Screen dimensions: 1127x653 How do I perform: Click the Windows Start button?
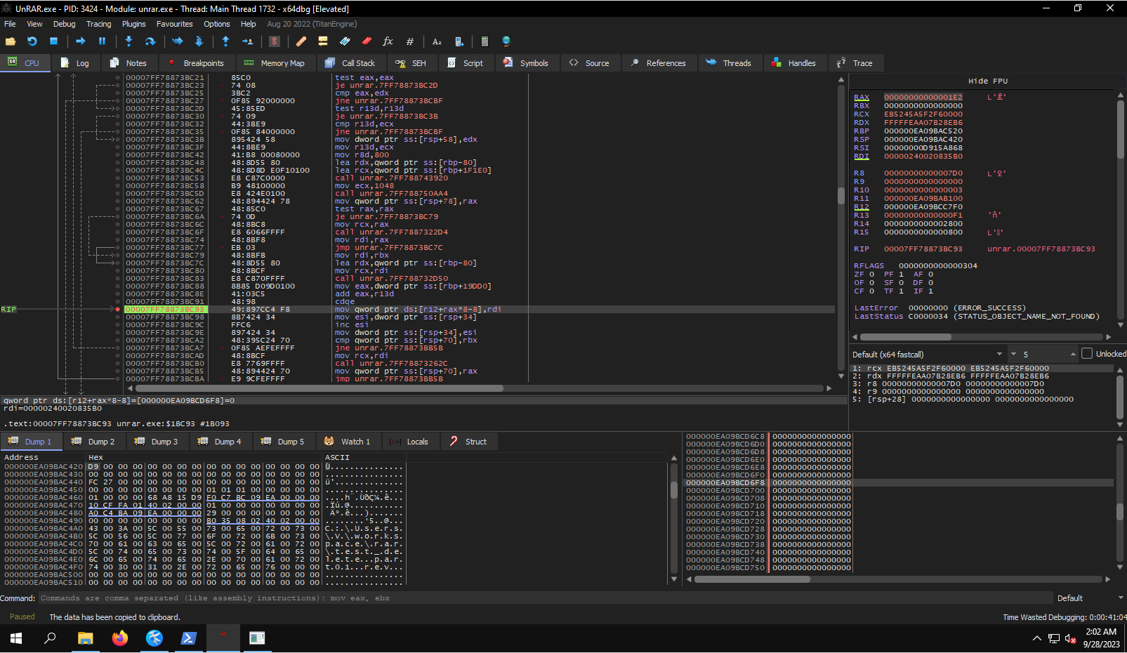pos(16,638)
